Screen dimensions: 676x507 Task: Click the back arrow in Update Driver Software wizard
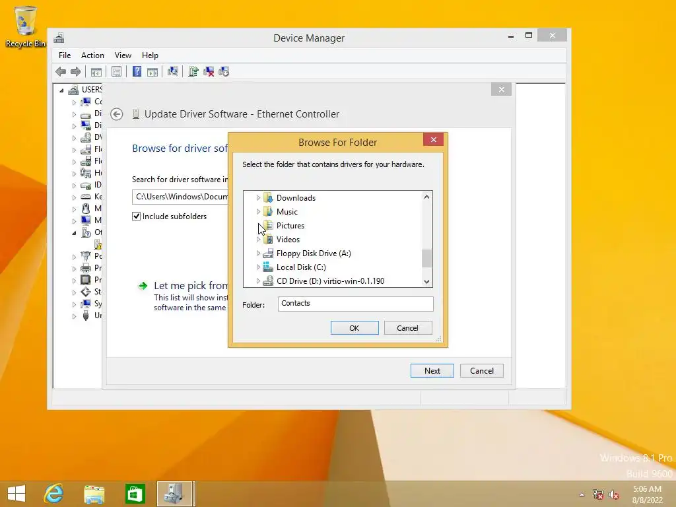point(116,114)
